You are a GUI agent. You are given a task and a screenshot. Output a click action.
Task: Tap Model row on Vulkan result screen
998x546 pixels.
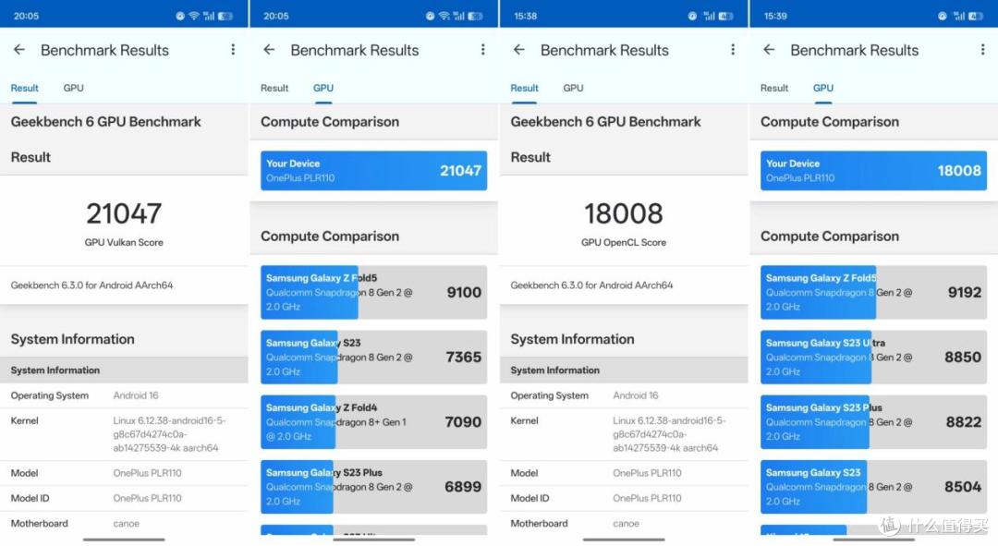[124, 473]
